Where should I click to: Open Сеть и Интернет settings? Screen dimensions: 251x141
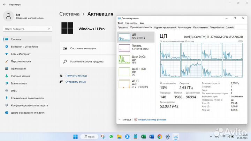28,54
